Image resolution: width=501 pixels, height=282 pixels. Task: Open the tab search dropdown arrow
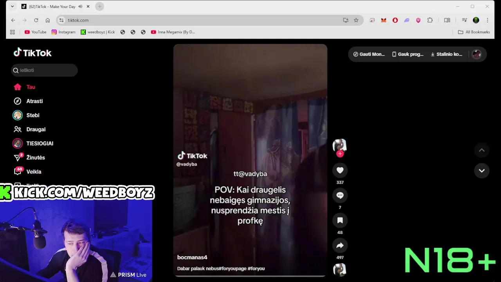pyautogui.click(x=12, y=6)
